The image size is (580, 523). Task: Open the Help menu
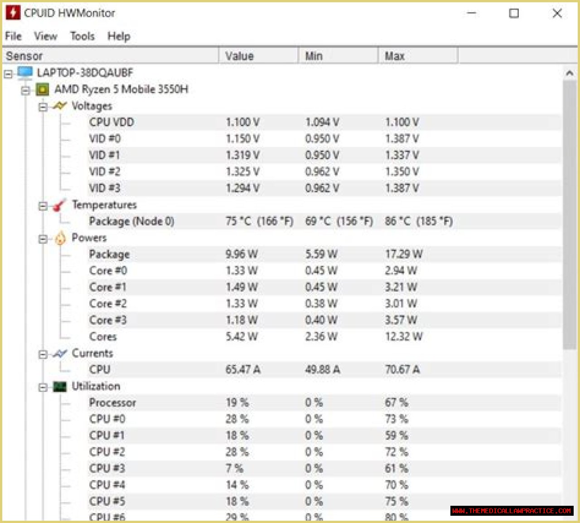click(x=119, y=36)
